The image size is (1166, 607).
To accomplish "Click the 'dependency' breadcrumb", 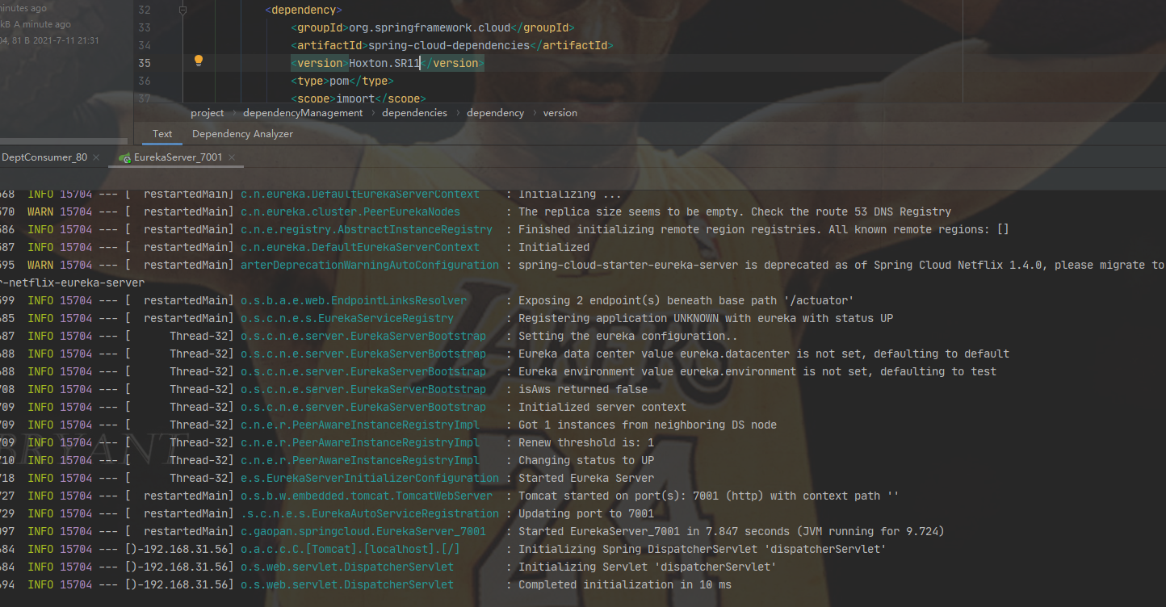I will click(495, 113).
